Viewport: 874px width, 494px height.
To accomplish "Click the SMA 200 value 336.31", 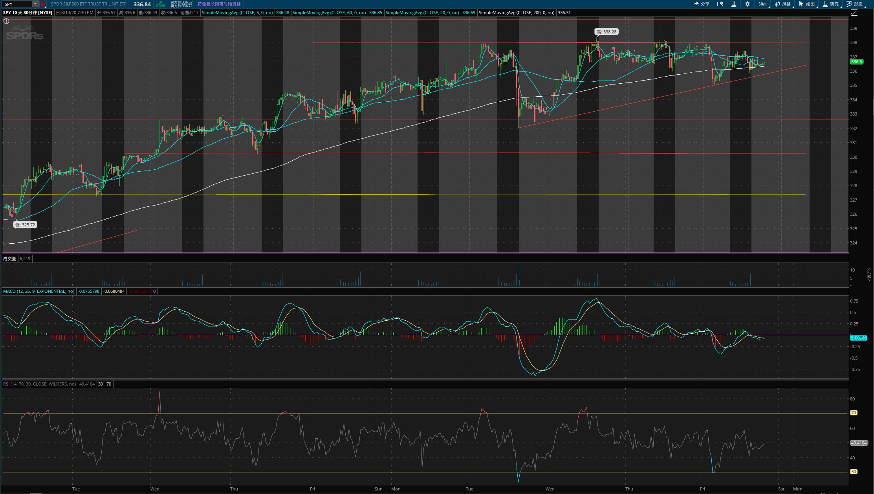I will tap(564, 13).
